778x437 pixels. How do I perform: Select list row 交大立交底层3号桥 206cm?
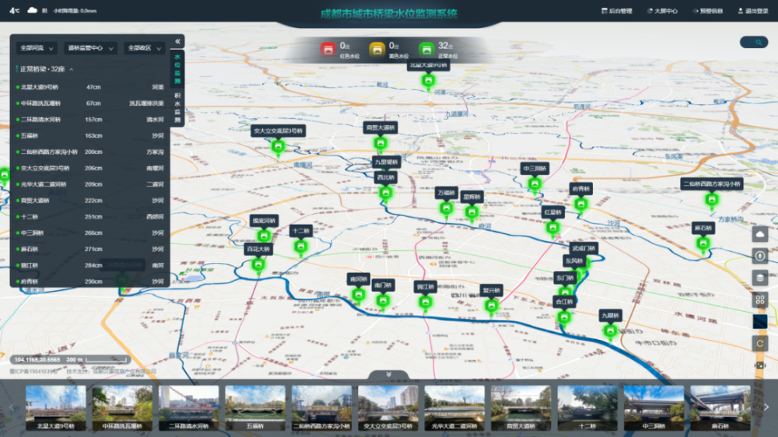coord(89,168)
